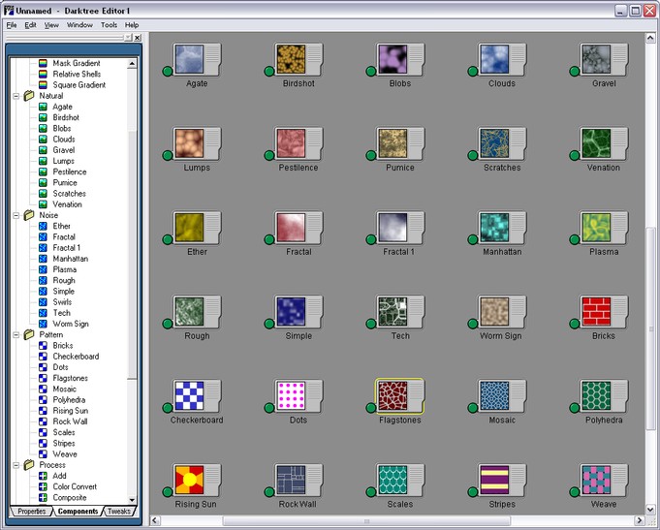The image size is (660, 530).
Task: Select Add in the Process list
Action: point(59,476)
